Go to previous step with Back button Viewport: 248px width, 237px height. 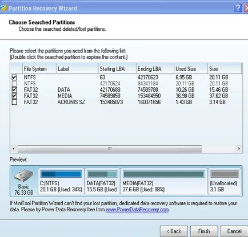click(174, 231)
